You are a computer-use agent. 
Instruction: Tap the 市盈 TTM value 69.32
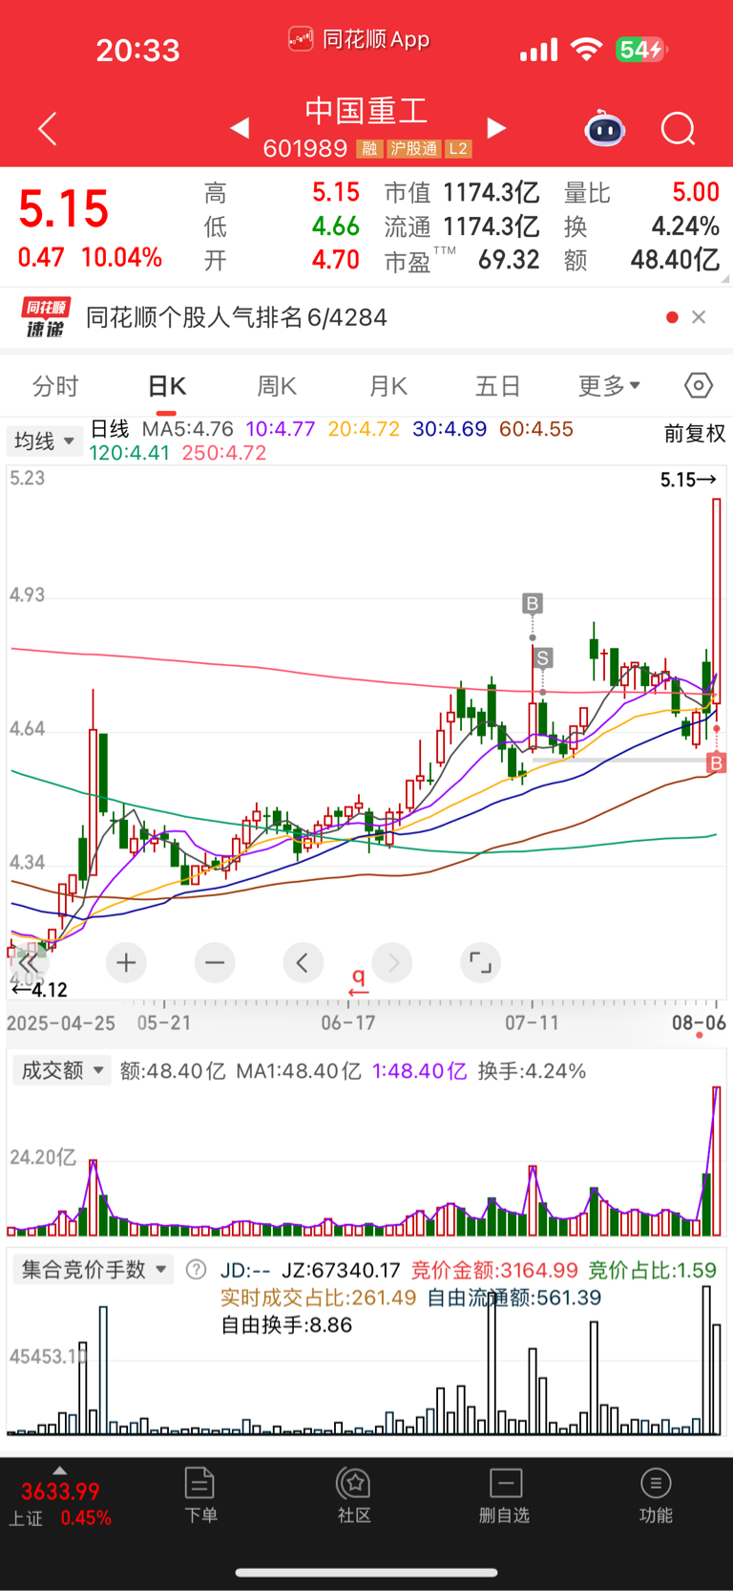tap(509, 260)
